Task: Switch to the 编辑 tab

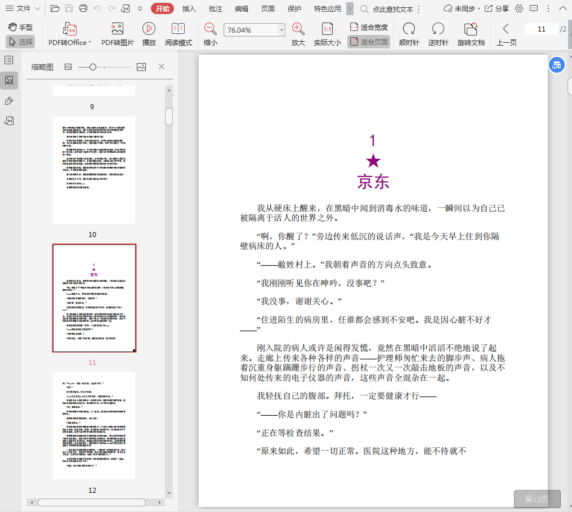Action: [x=241, y=9]
